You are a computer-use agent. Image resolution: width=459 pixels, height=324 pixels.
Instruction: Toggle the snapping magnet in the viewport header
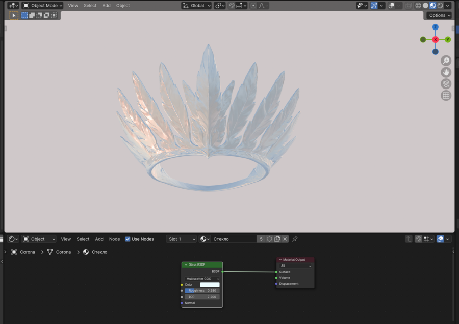[232, 6]
